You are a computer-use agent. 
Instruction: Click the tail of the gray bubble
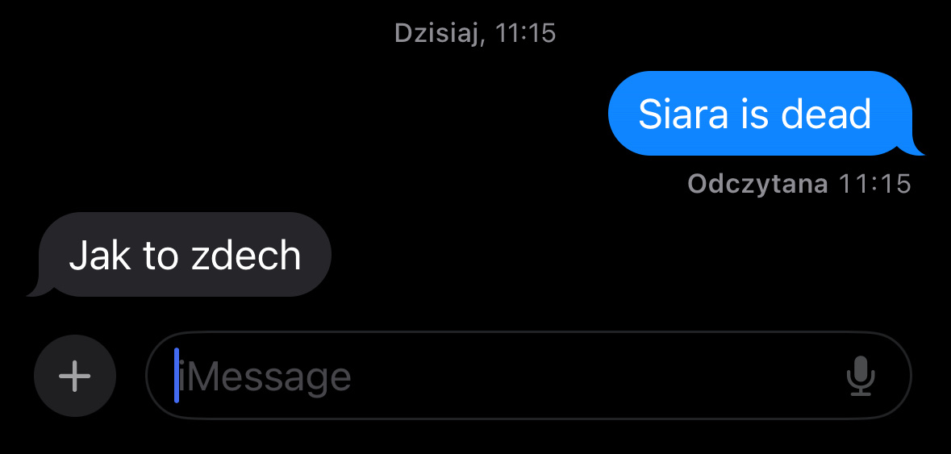coord(40,289)
